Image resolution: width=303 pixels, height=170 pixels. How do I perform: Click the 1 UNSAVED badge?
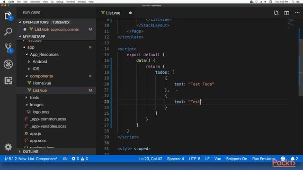[61, 22]
